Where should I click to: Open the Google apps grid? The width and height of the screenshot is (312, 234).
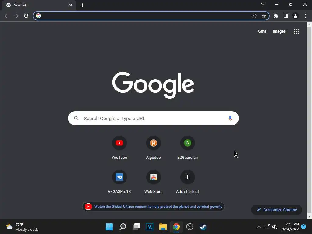[296, 31]
